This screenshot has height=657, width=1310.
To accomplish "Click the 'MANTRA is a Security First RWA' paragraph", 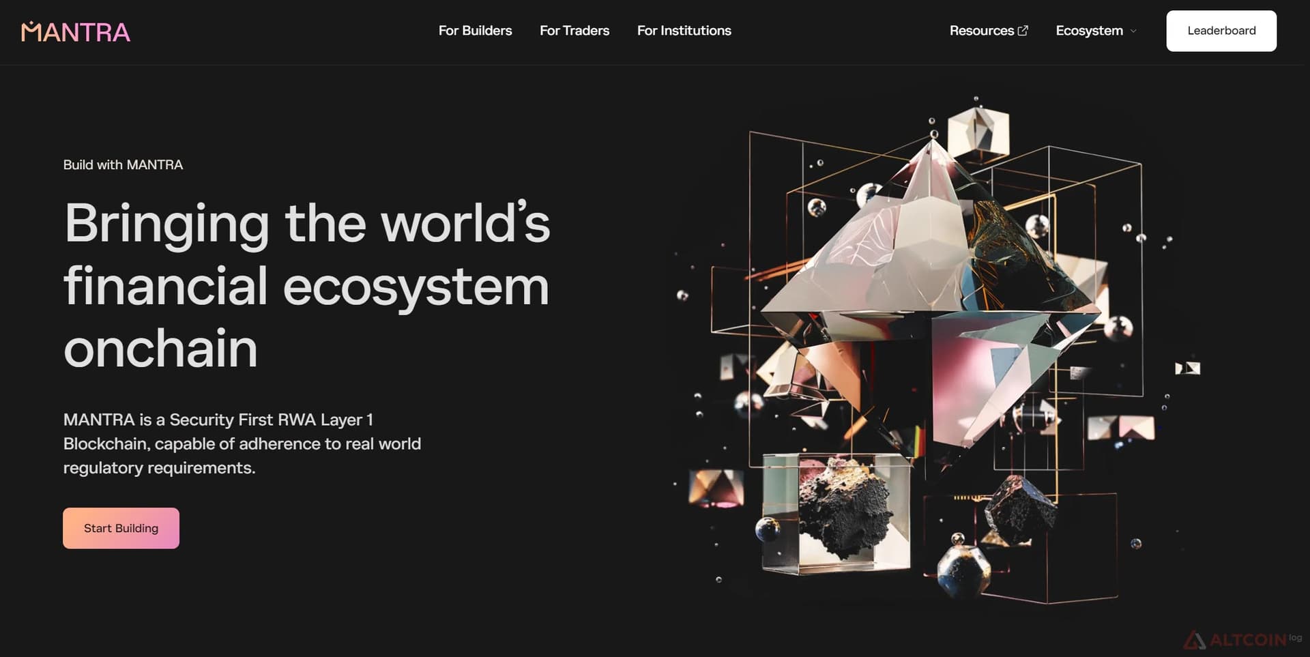I will click(242, 443).
